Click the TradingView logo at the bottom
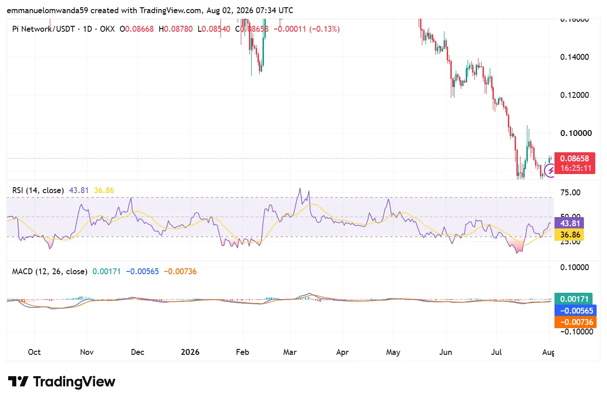 pos(62,382)
